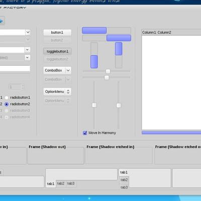Viewport: 201px width, 201px height.
Task: Select tab3 in the left-tabbed notebook
Action: (124, 187)
